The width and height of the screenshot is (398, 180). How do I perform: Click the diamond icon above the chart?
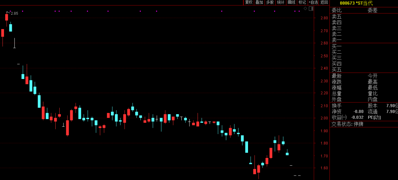305,8
